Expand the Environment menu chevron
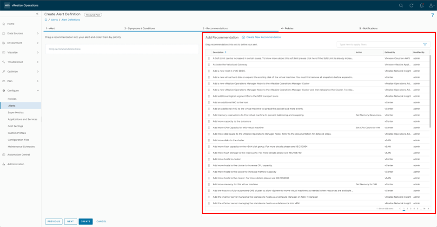 click(38, 43)
